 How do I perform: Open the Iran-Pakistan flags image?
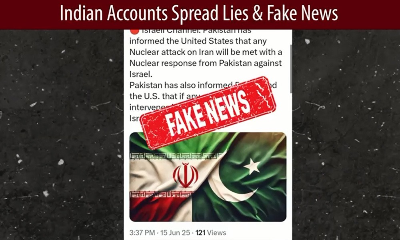click(208, 177)
